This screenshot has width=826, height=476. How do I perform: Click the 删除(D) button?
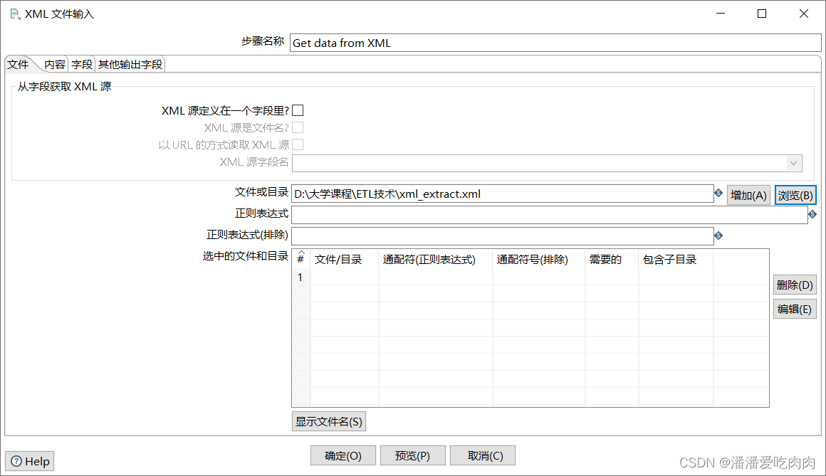coord(795,285)
